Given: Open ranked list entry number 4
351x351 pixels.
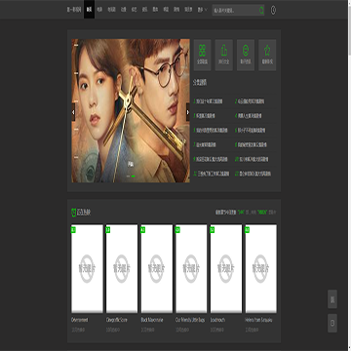Looking at the screenshot, I should 249,116.
